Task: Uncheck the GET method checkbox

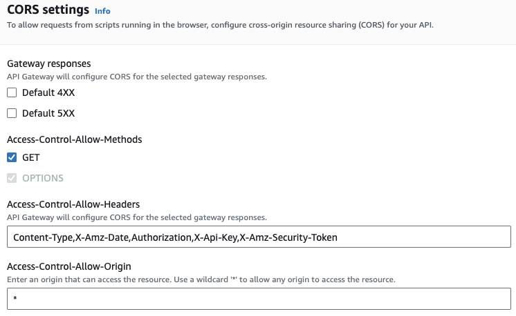Action: coord(12,157)
